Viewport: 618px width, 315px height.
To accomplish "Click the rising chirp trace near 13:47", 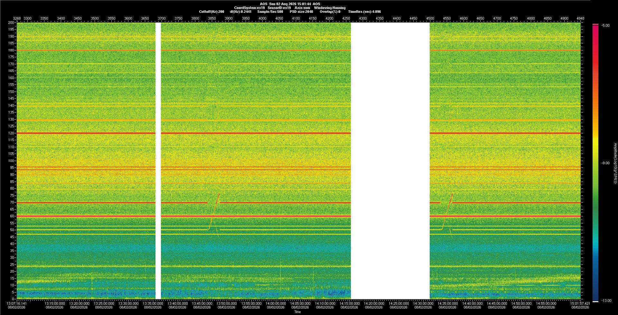I will tap(214, 211).
